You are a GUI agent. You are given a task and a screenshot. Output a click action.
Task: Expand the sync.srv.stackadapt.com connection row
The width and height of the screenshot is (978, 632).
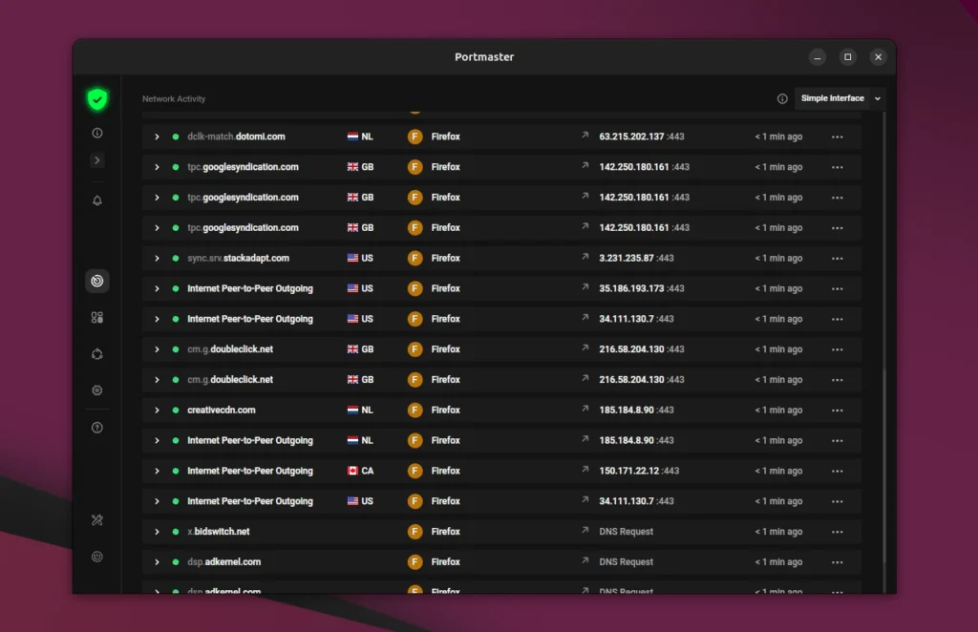tap(157, 258)
